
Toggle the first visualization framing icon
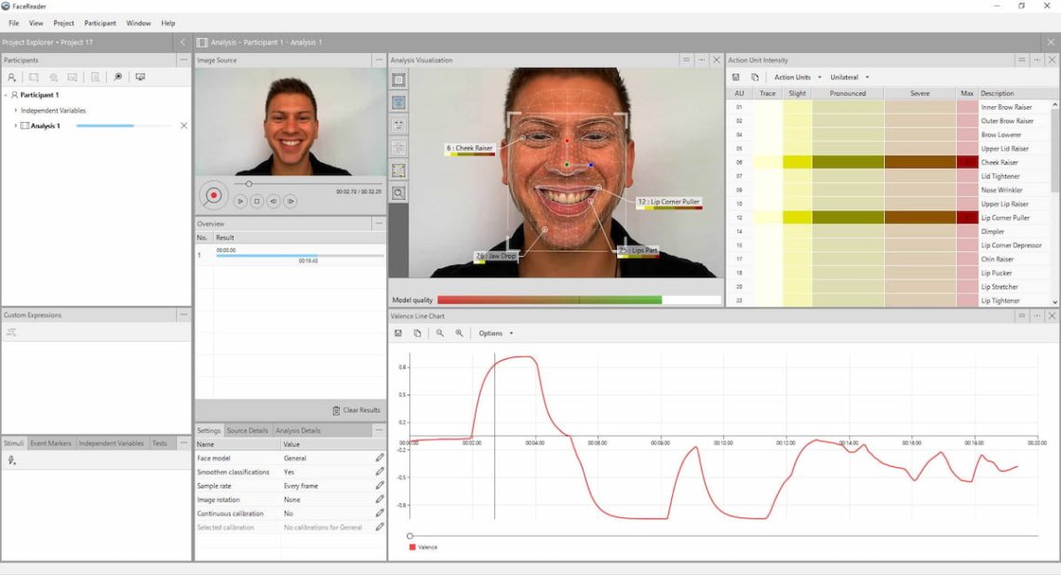coord(398,80)
